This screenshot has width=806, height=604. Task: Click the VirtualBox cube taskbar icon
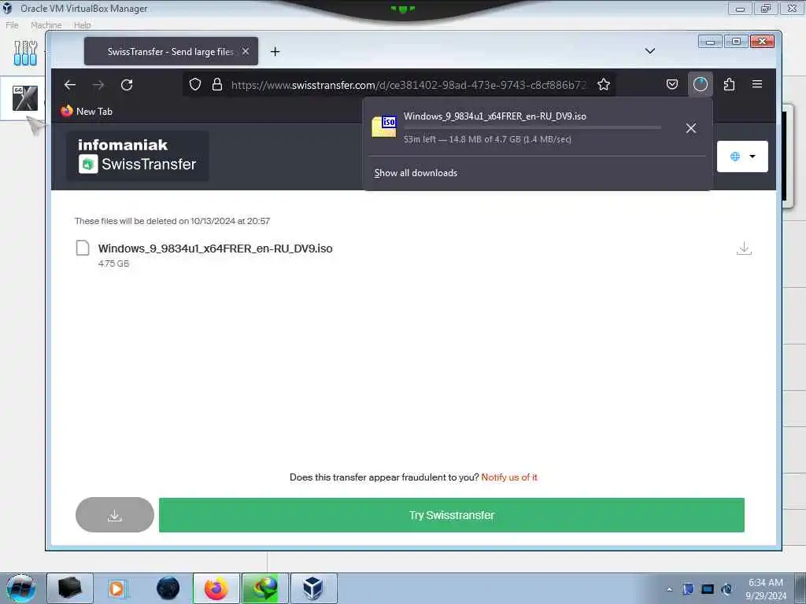(313, 588)
